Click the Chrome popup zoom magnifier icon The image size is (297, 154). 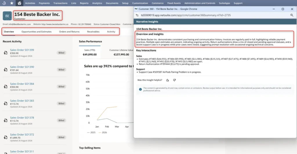coord(292,15)
